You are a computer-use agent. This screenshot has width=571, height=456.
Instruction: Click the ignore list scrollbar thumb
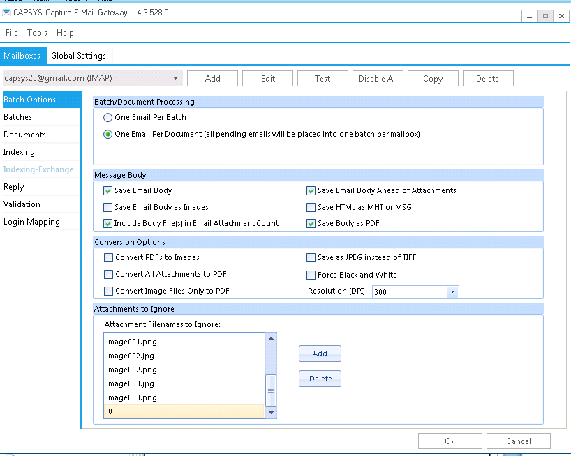[271, 390]
